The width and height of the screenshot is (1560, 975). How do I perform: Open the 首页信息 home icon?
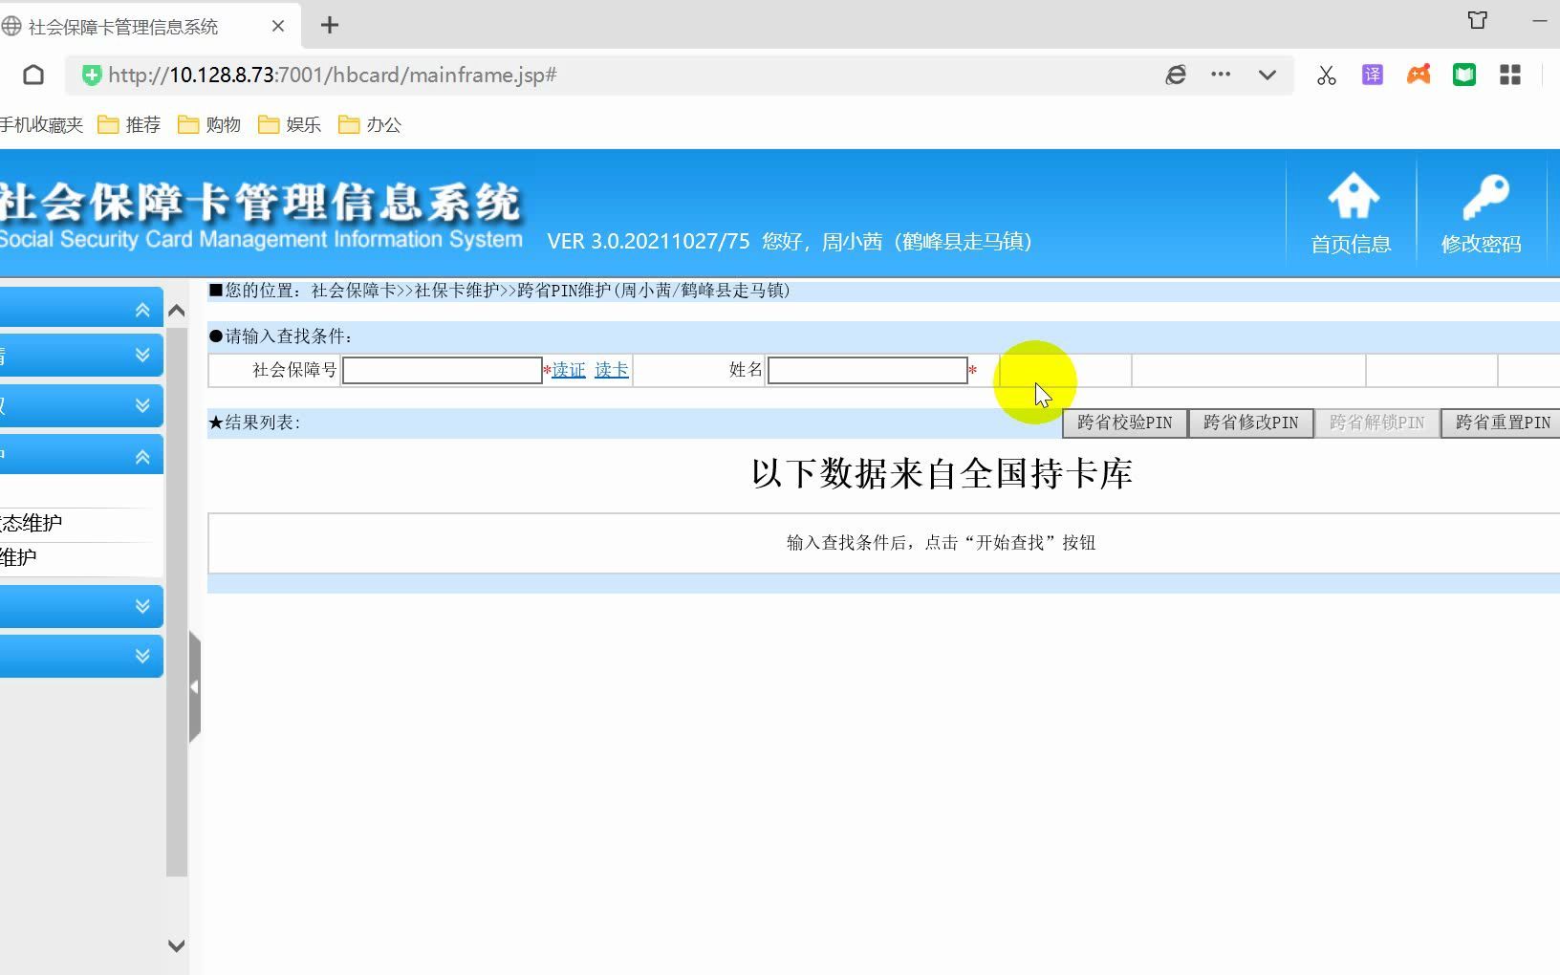(x=1352, y=210)
